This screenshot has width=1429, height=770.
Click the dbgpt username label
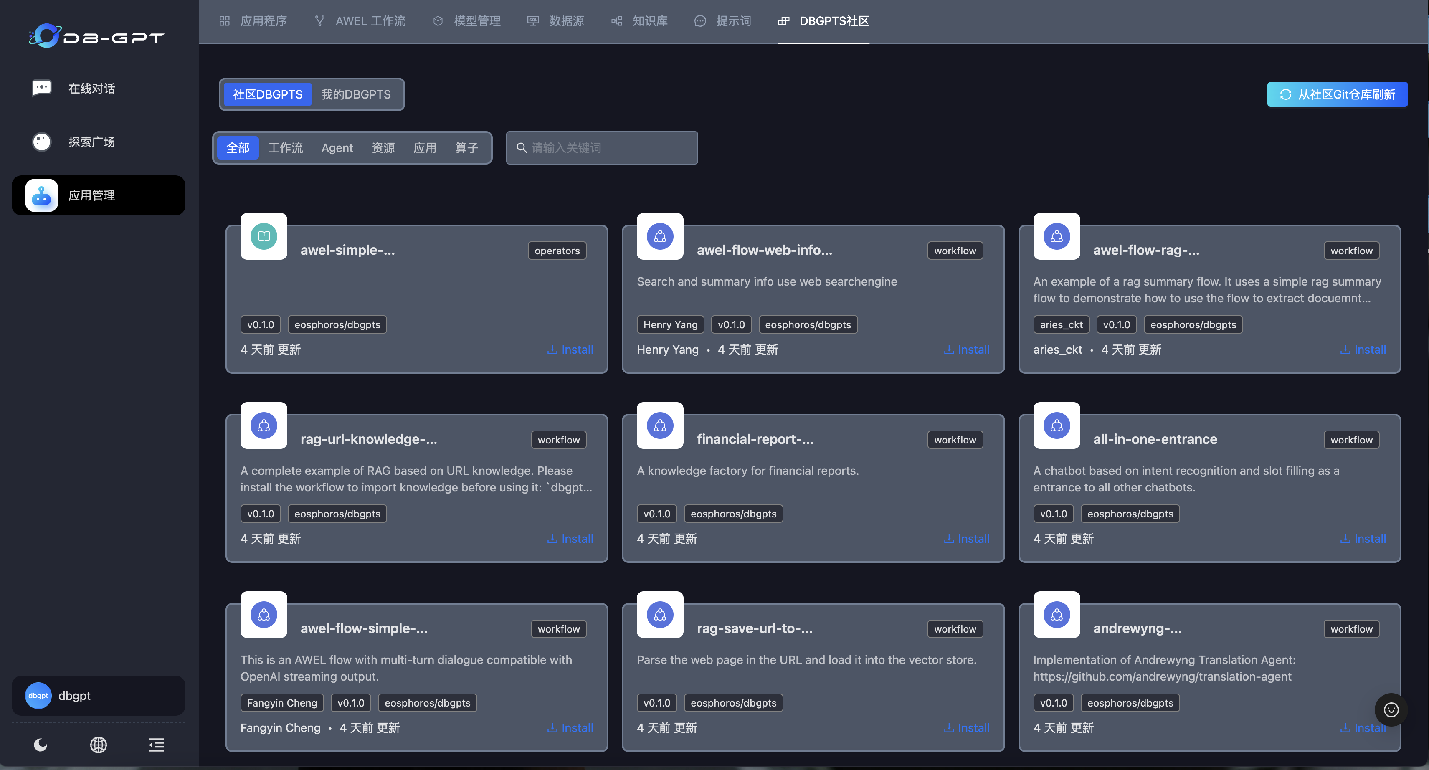74,696
